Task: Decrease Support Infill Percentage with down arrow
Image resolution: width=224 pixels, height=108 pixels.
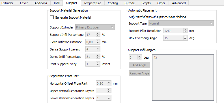Action: (98, 36)
